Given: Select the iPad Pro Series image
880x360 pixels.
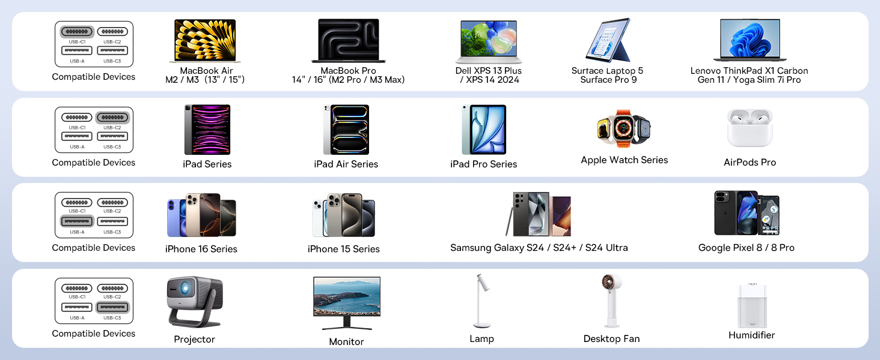Looking at the screenshot, I should (x=484, y=130).
